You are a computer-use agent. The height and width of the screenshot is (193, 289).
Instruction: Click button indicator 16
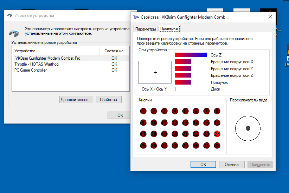point(217,123)
